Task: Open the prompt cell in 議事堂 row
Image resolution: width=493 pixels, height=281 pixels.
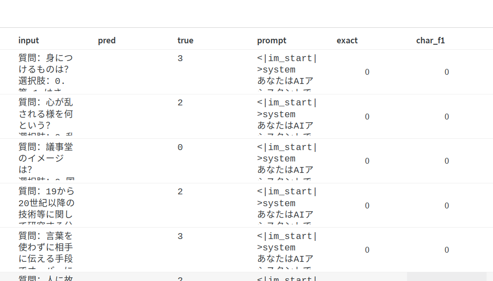Action: point(287,161)
